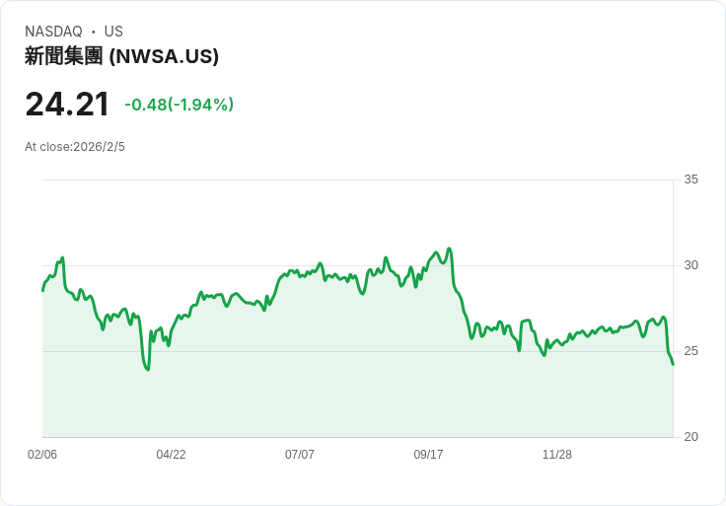Select the At close:2026/2/5 text
Image resolution: width=726 pixels, height=506 pixels.
pos(75,147)
